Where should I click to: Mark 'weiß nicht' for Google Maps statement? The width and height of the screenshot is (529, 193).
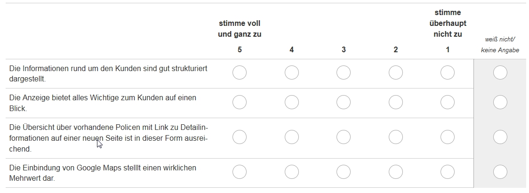[500, 172]
